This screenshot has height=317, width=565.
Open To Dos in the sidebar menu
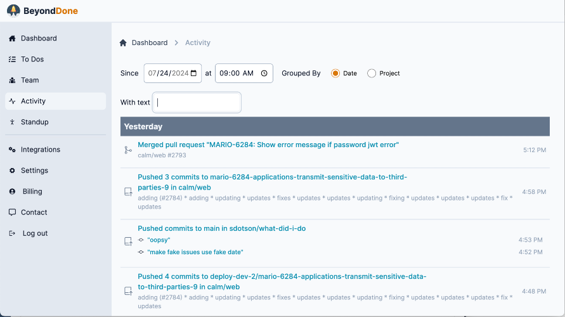coord(56,60)
